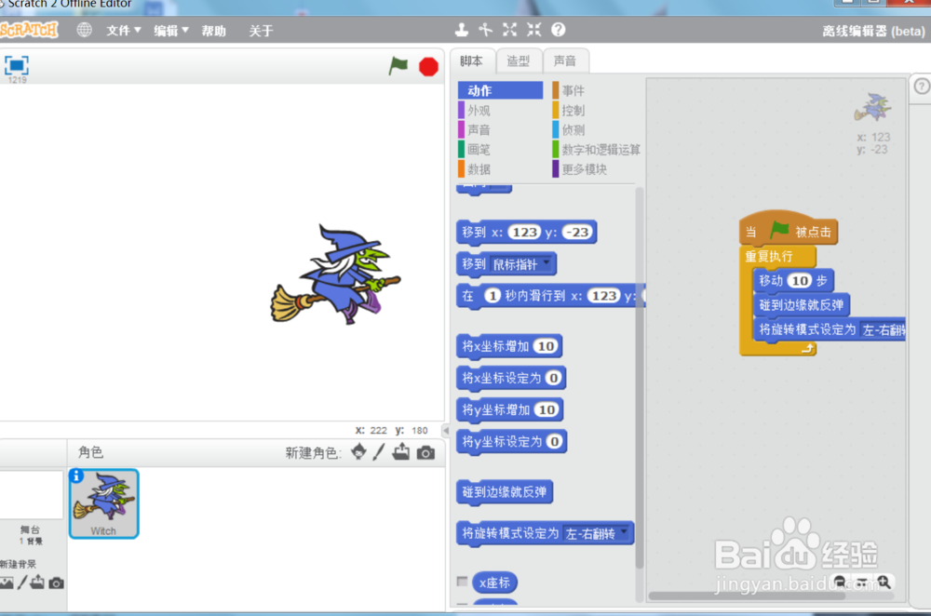Image resolution: width=931 pixels, height=616 pixels.
Task: Switch to the 声音 tab
Action: click(565, 60)
